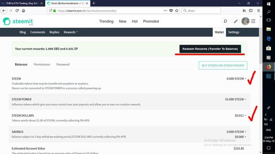Screen dimensions: 275x154
Task: Switch to Photoshop in the taskbar
Action: click(269, 76)
